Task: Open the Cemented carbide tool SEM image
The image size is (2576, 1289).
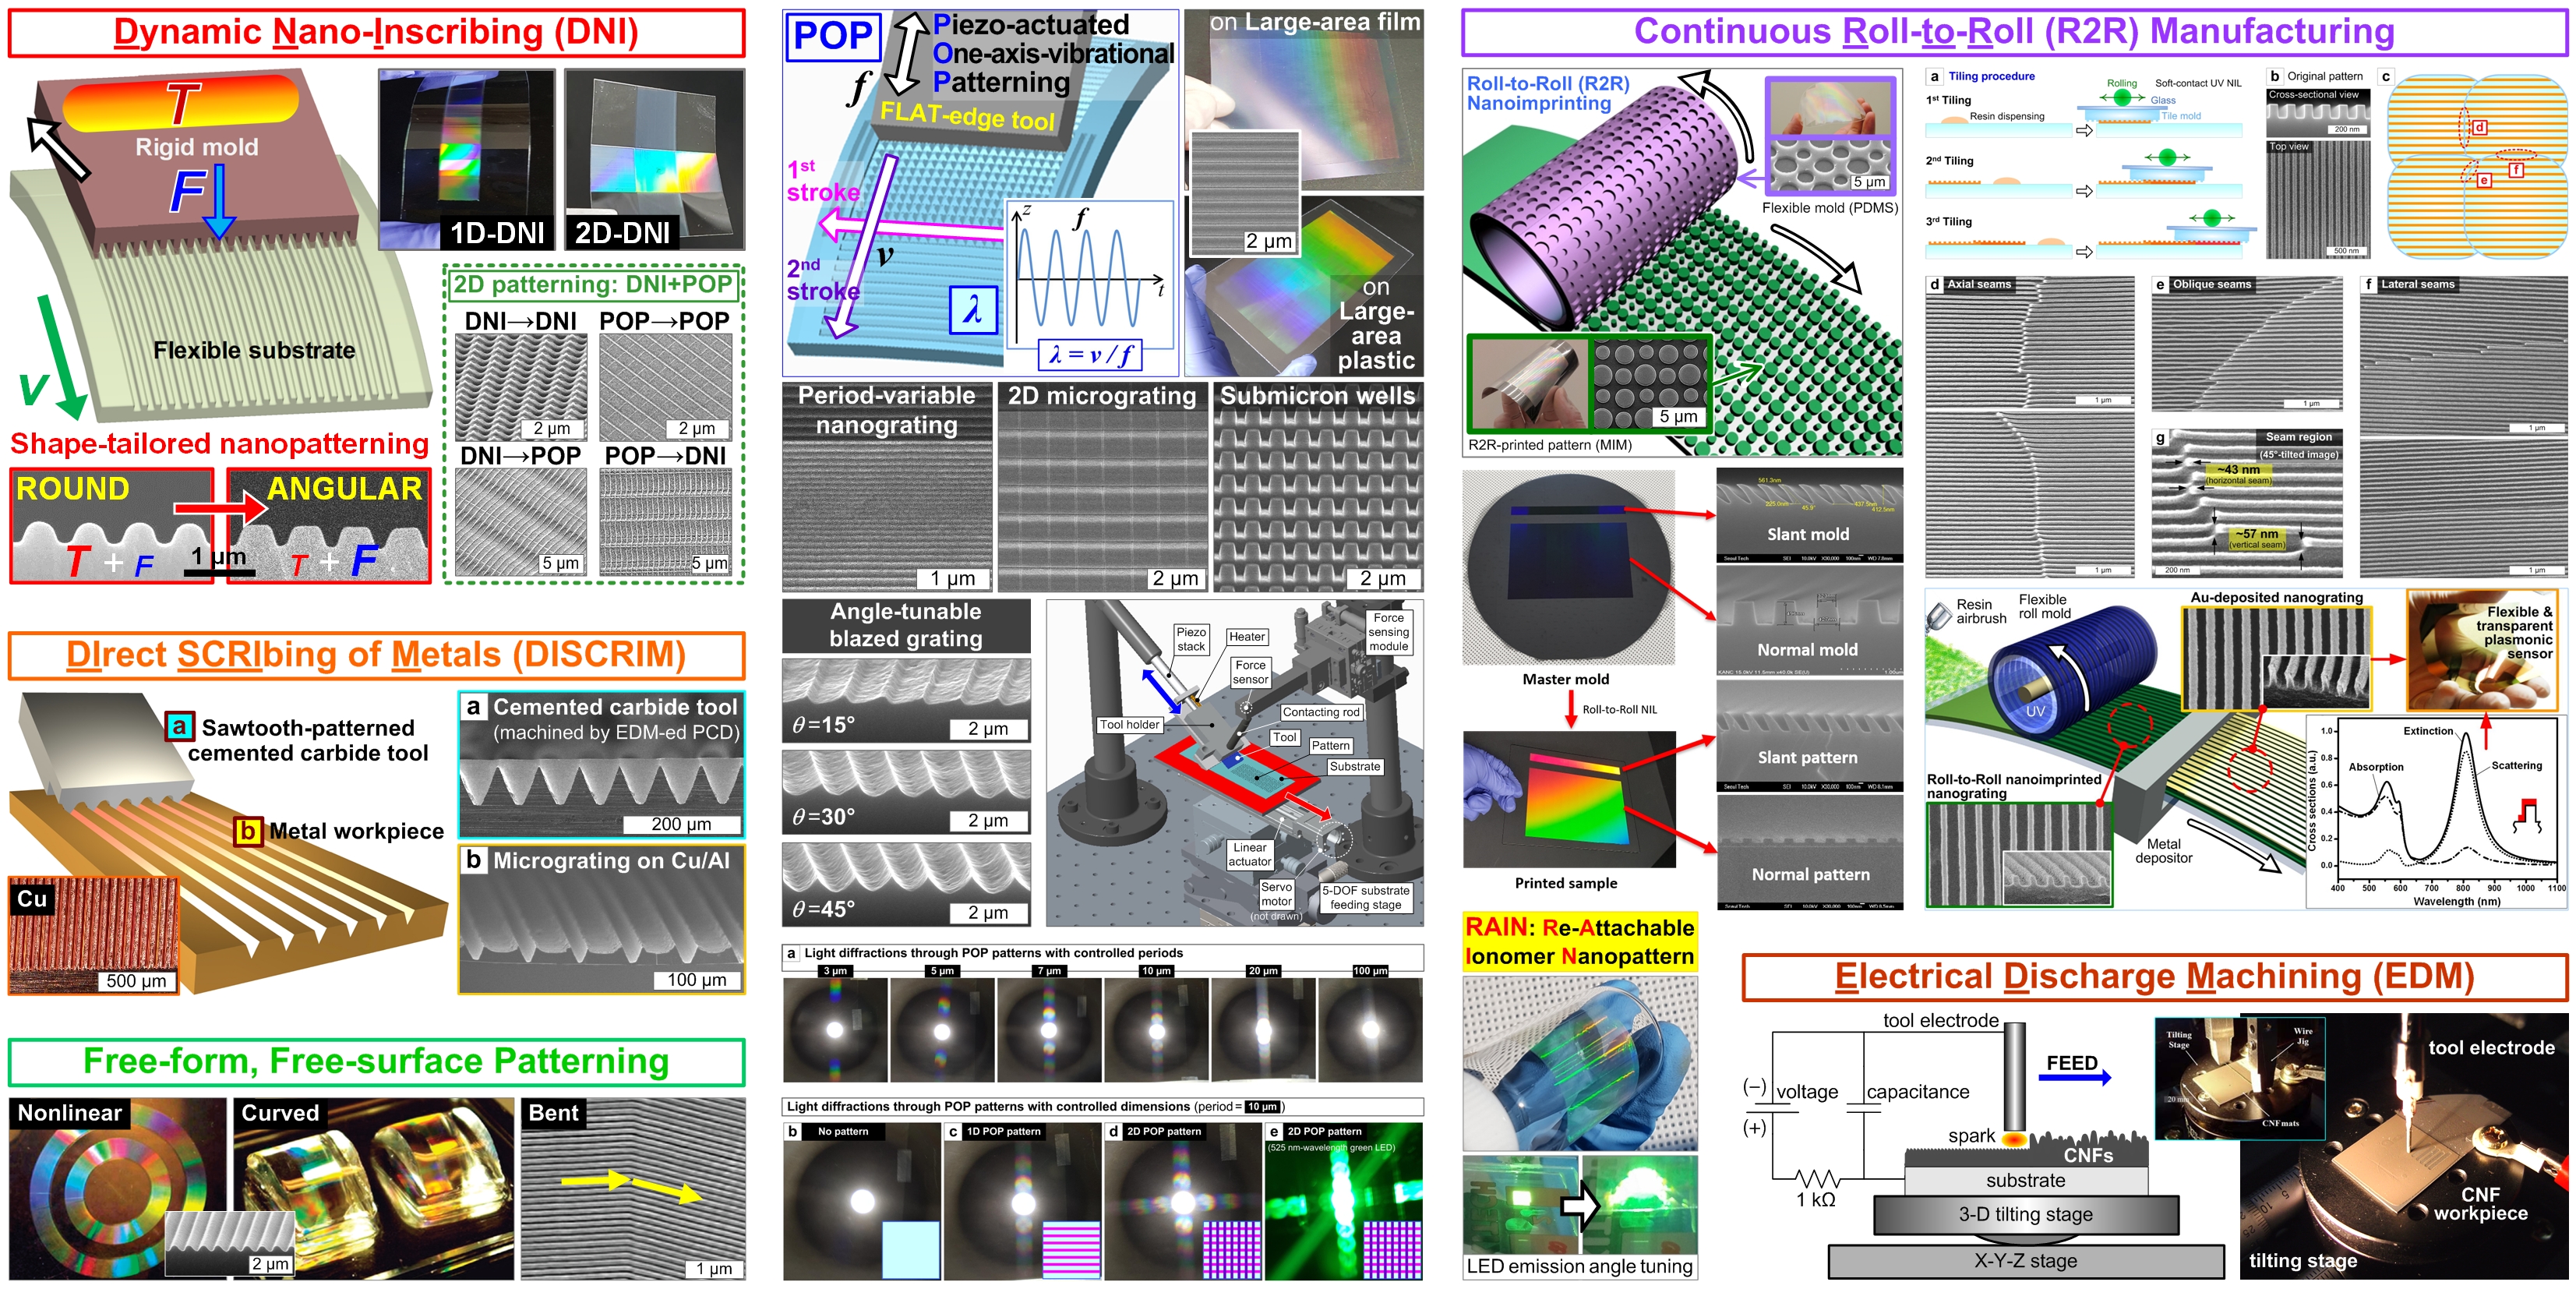Action: [601, 765]
